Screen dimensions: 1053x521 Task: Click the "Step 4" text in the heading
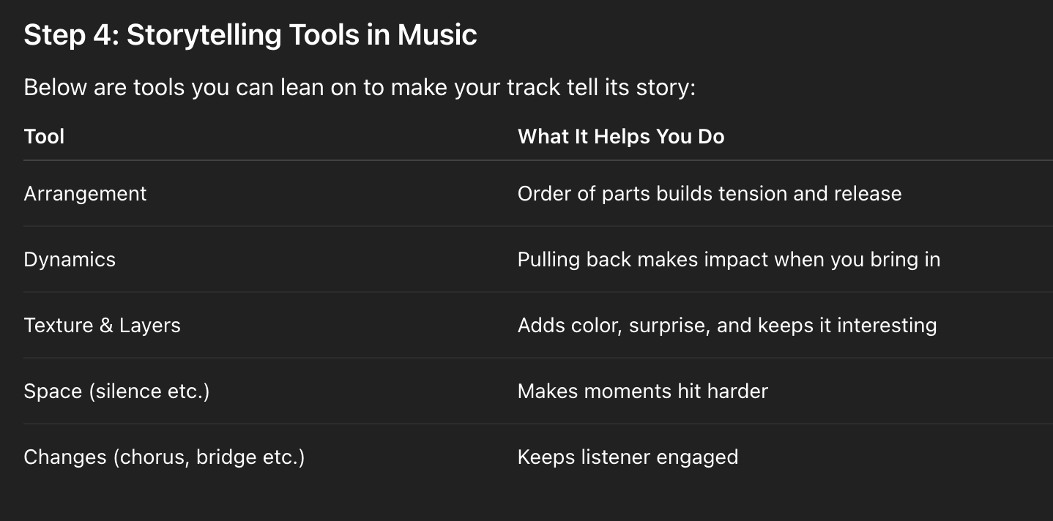69,35
